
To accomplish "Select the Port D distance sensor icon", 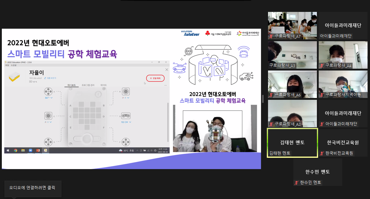I will 125,116.
